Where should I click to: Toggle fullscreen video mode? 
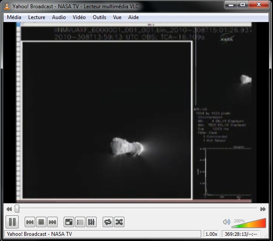pos(69,222)
